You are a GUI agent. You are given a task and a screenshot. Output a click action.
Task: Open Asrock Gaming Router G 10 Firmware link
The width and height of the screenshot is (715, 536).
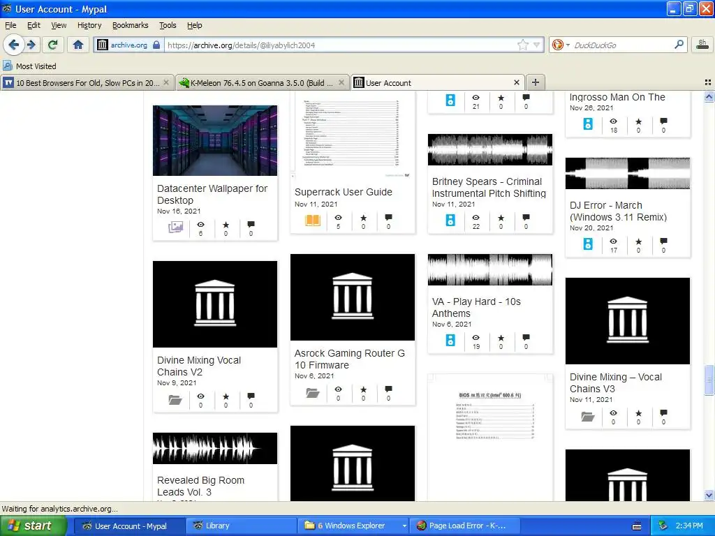349,359
